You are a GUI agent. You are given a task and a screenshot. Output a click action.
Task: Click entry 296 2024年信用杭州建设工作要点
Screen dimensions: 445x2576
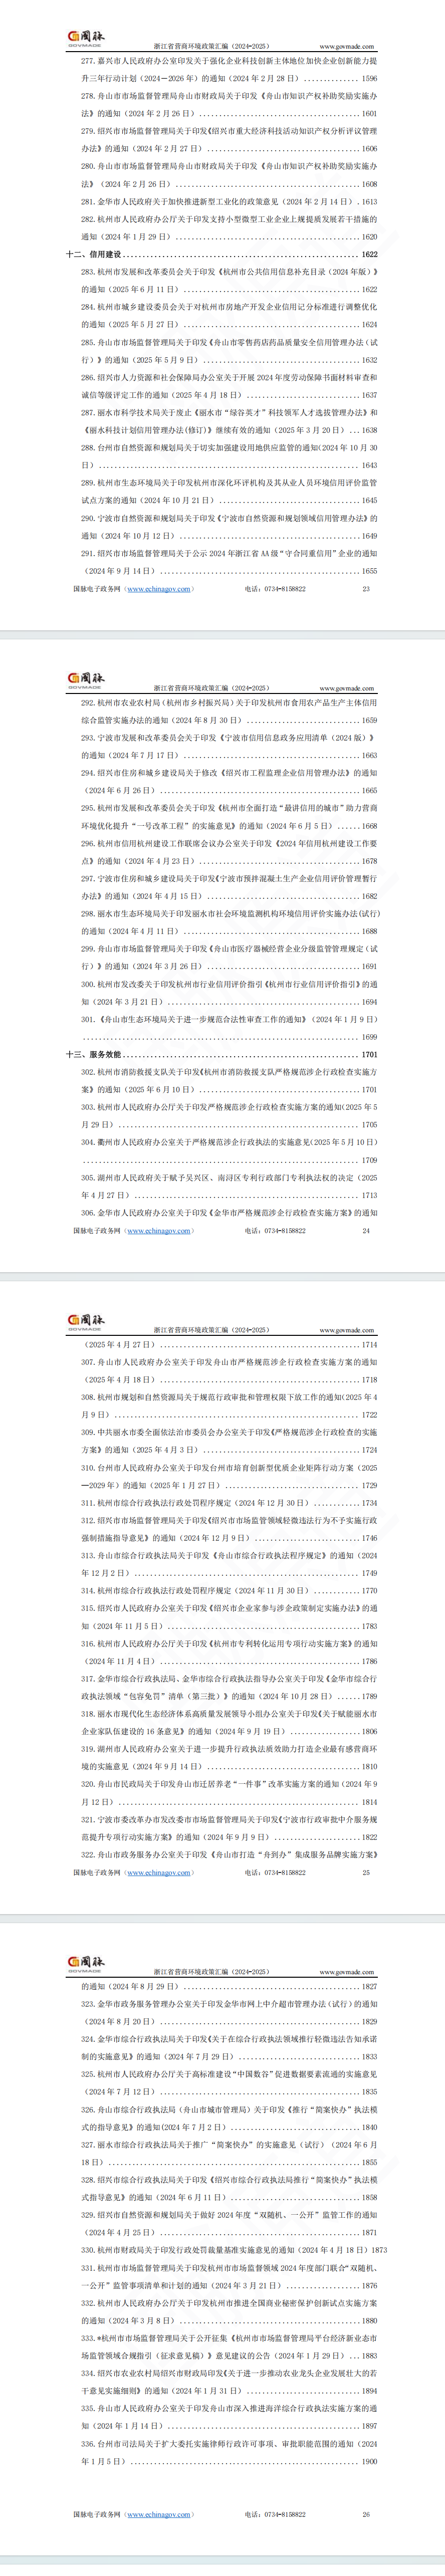coord(229,852)
